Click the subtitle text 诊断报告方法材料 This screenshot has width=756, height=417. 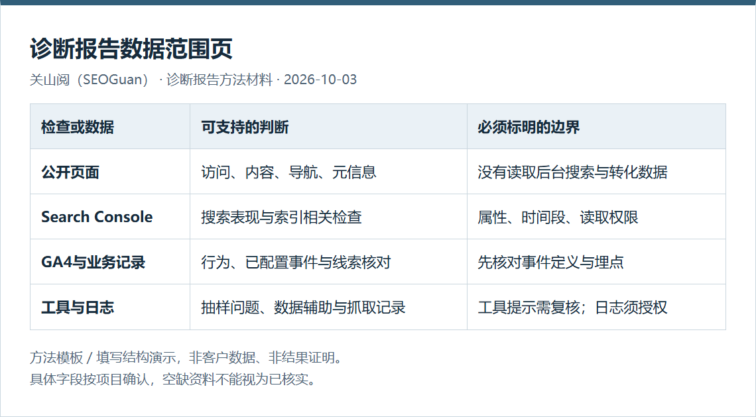[220, 80]
